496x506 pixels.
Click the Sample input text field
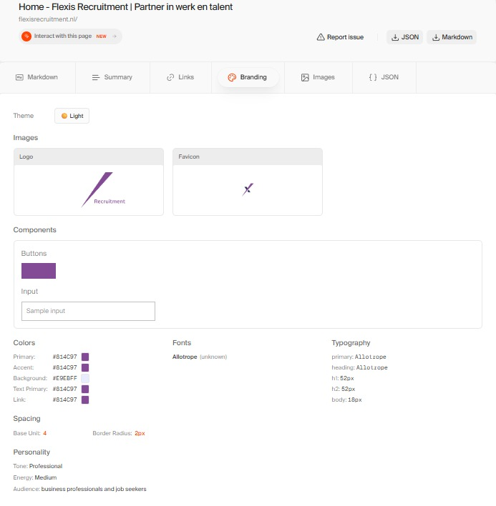(88, 311)
